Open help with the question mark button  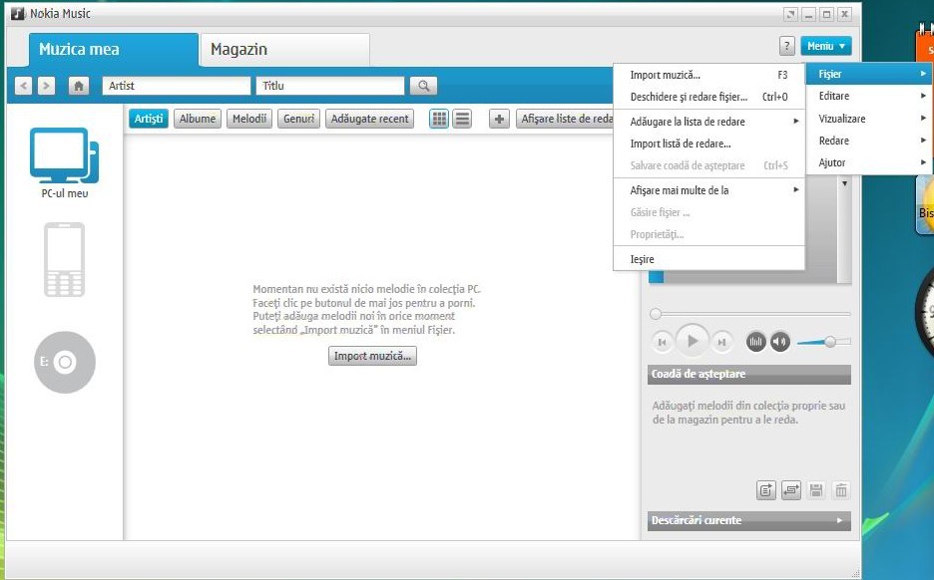(x=787, y=46)
